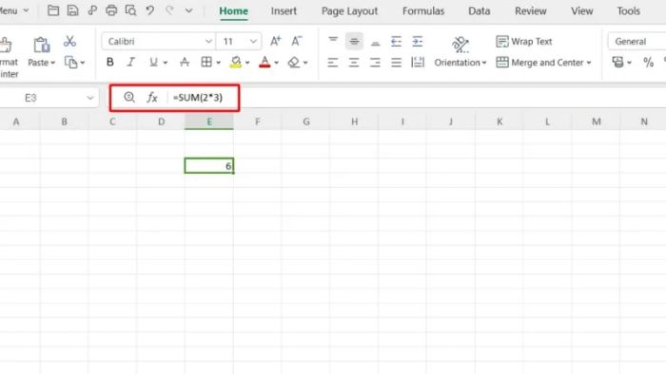Undo the last action
The width and height of the screenshot is (666, 374).
(x=150, y=10)
